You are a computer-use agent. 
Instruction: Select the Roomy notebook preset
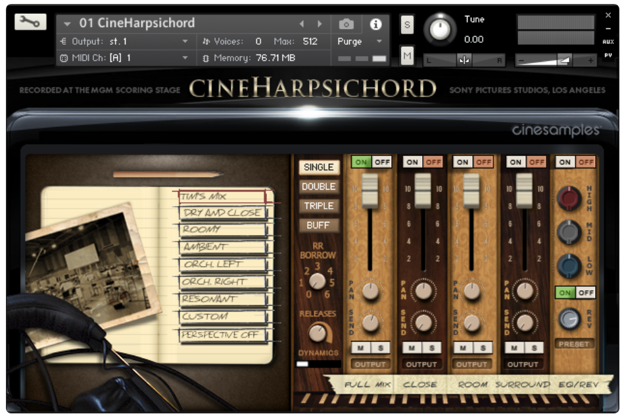click(222, 230)
